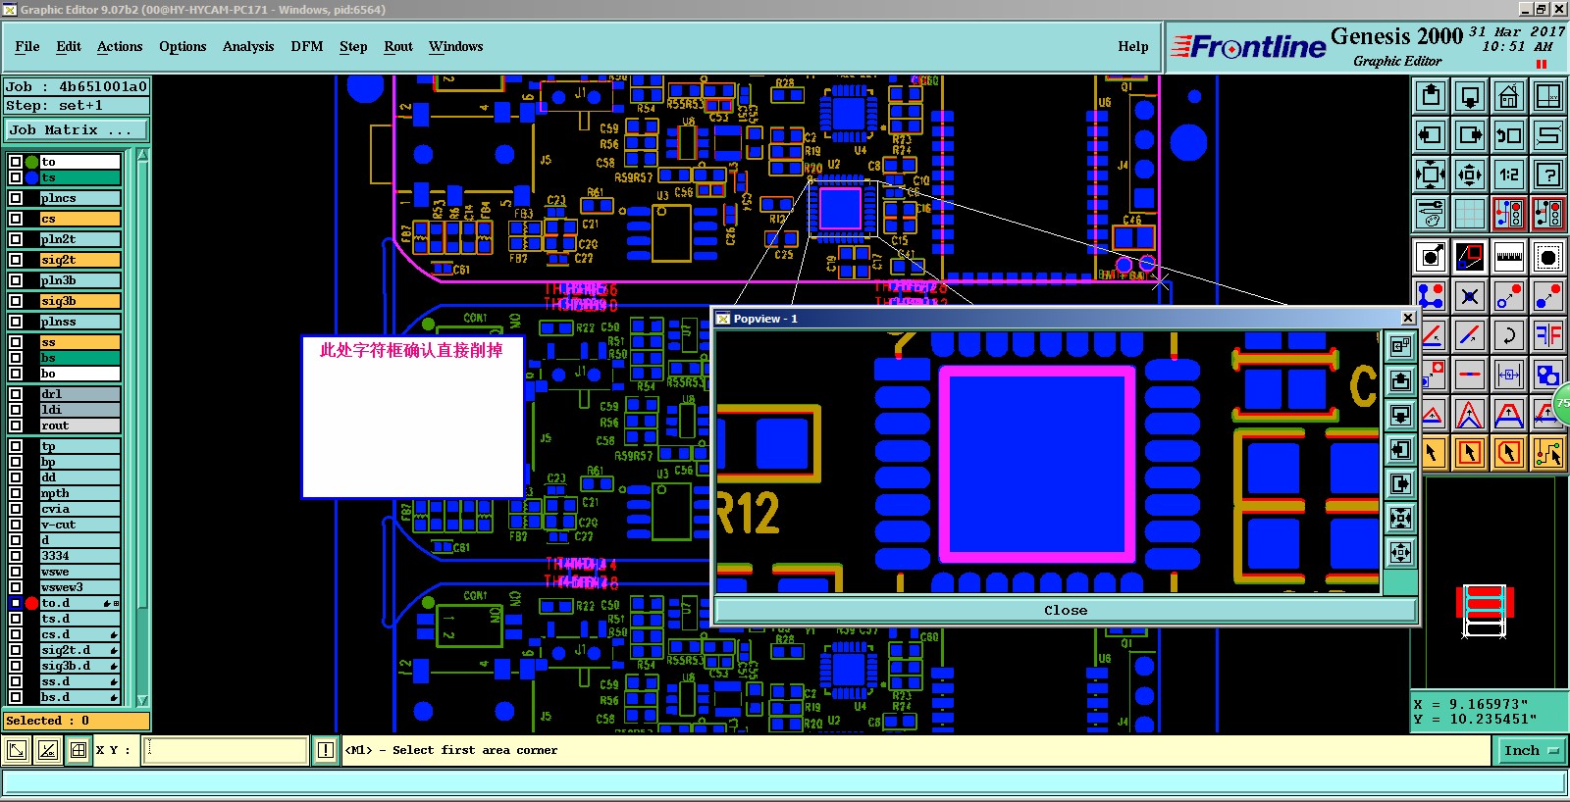The width and height of the screenshot is (1570, 802).
Task: Click the mirror feature icon
Action: pyautogui.click(x=1548, y=335)
